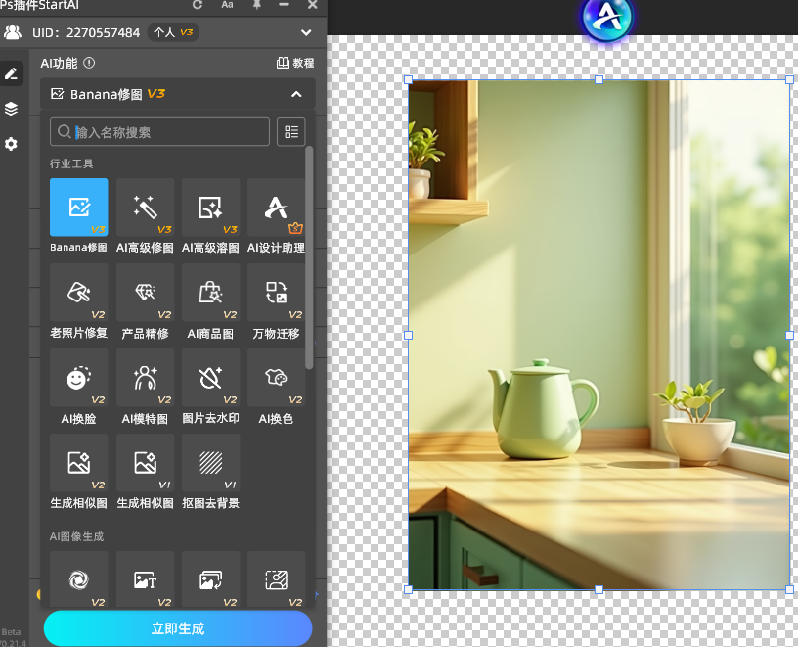
Task: Collapse the Banana修图 tool selector panel
Action: click(296, 94)
